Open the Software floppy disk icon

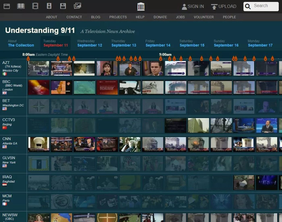(63, 6)
